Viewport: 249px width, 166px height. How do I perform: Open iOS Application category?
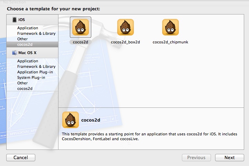pyautogui.click(x=32, y=28)
